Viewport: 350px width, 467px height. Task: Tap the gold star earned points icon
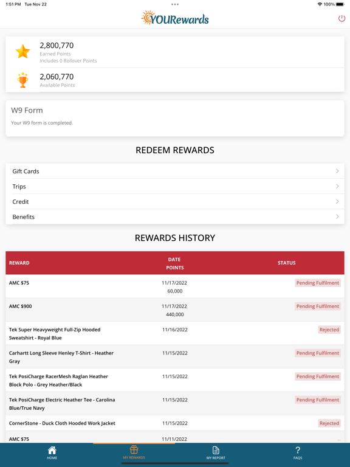[22, 52]
